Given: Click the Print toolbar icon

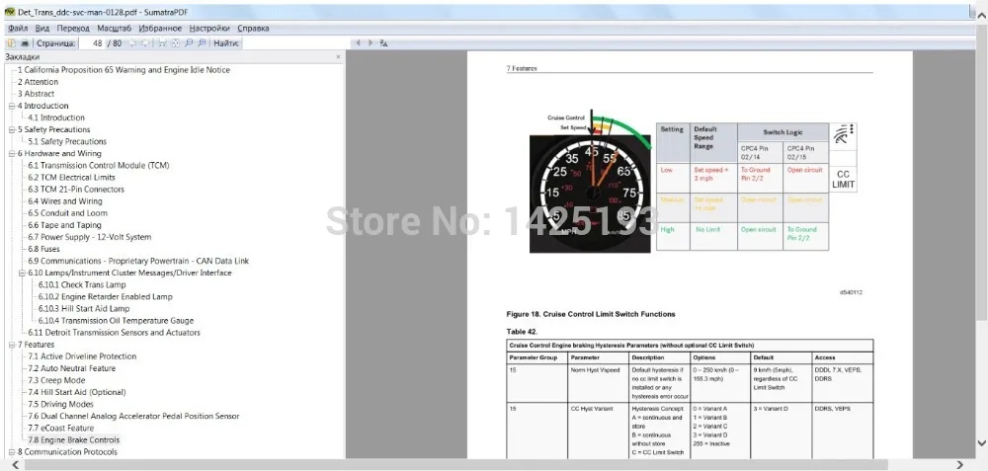Looking at the screenshot, I should pyautogui.click(x=24, y=43).
